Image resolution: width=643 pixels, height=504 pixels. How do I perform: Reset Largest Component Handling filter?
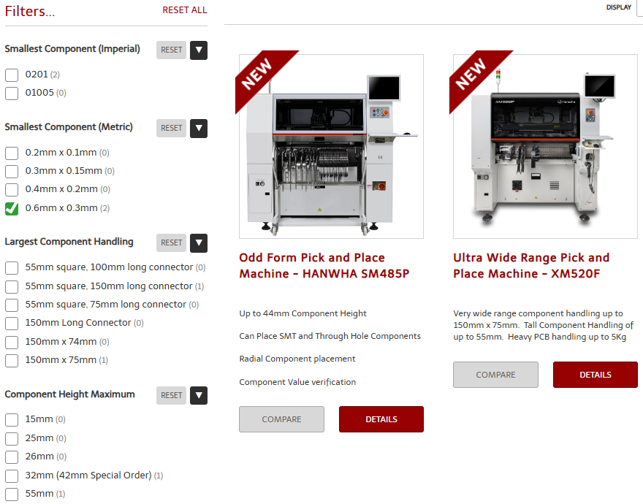coord(171,243)
